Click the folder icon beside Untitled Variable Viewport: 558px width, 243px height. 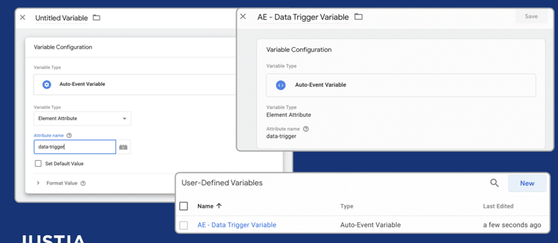click(x=97, y=17)
